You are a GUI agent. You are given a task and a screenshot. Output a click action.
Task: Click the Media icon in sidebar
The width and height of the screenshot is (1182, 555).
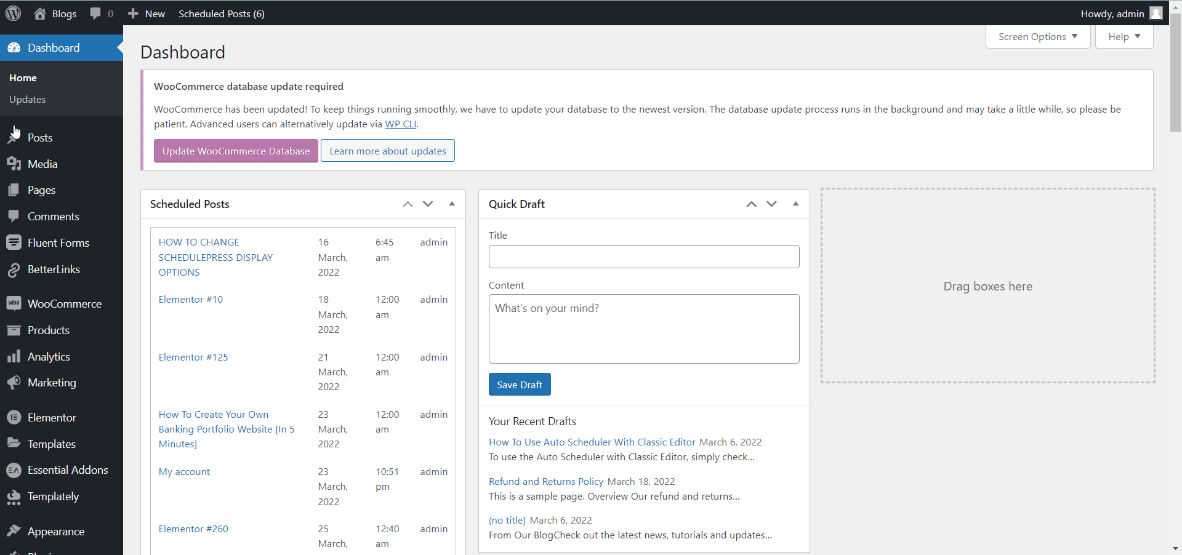(14, 164)
